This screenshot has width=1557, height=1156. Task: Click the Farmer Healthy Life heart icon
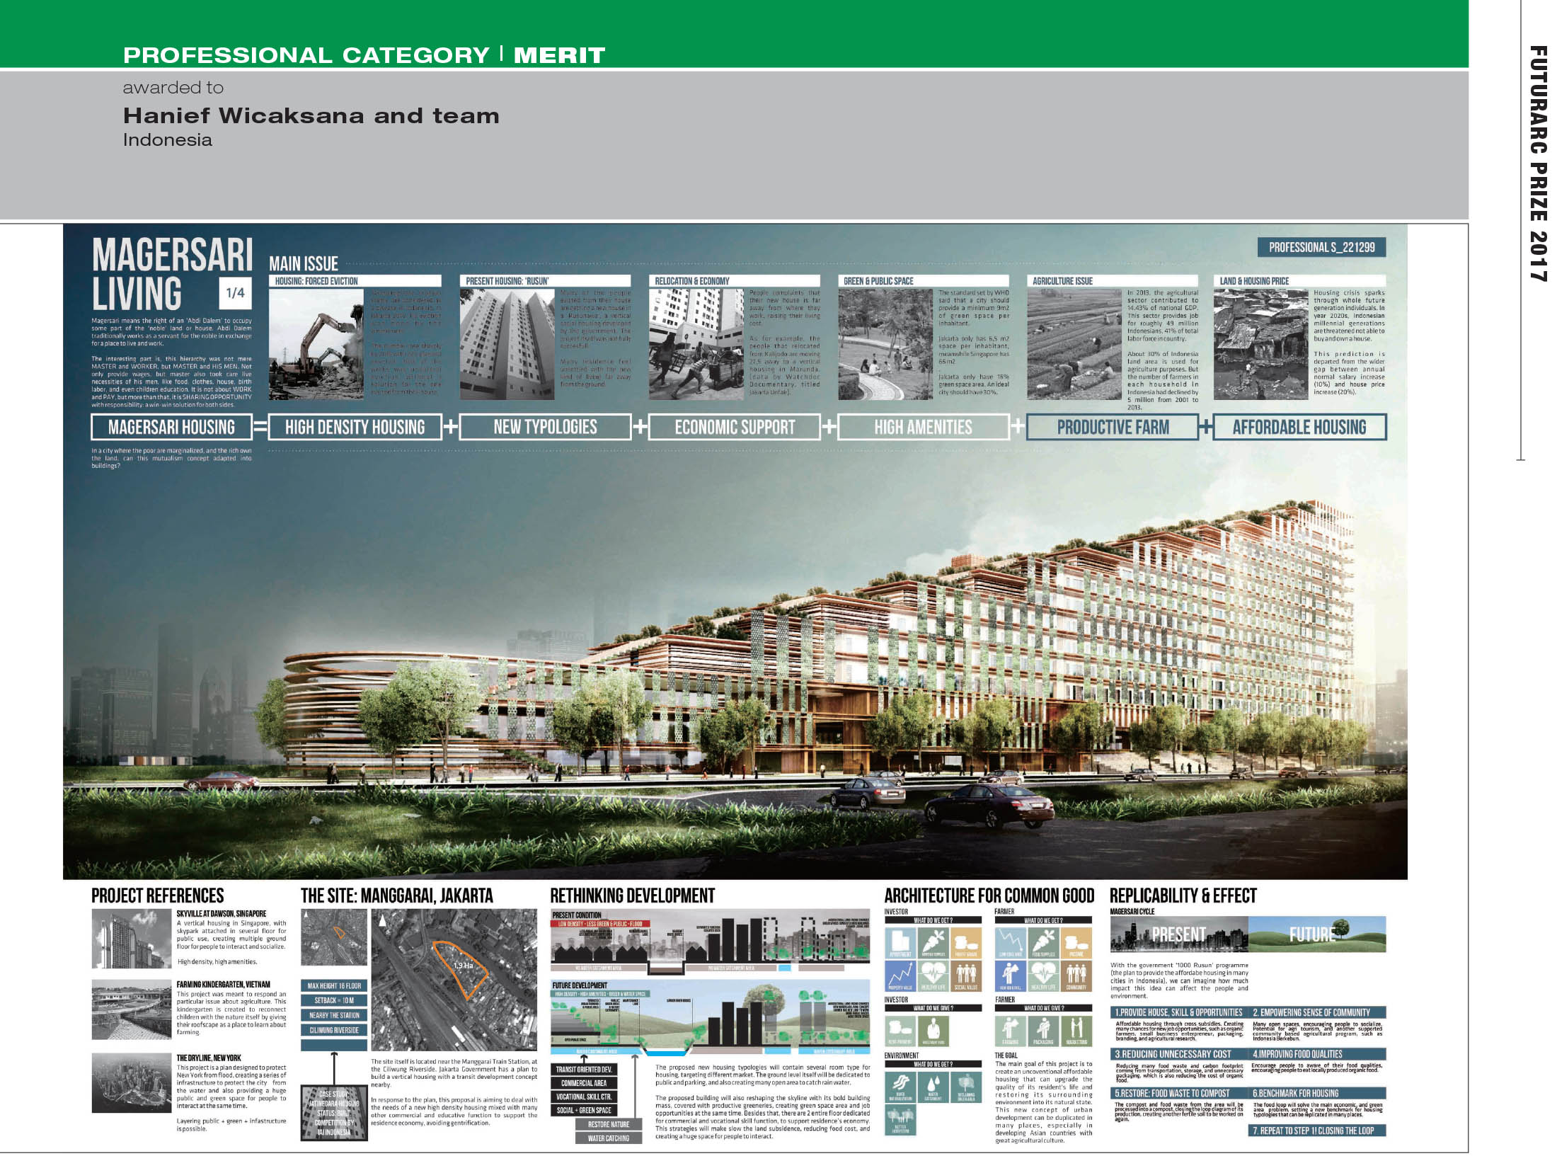1044,976
